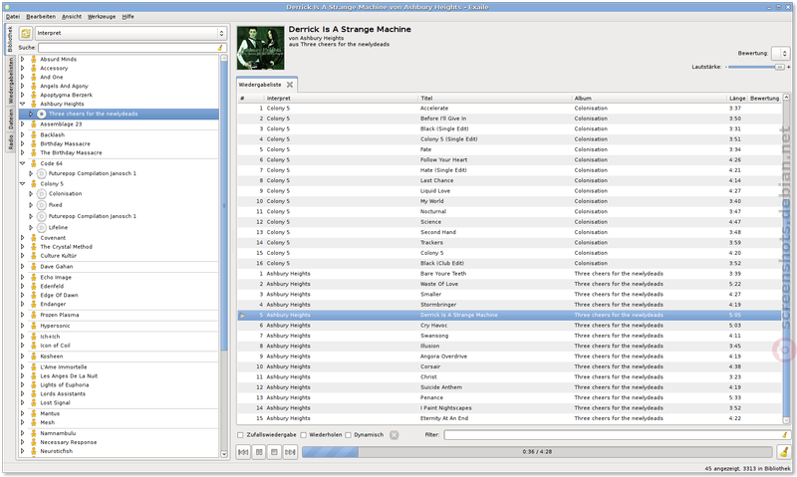Sort playlist by the Album column header
The height and width of the screenshot is (477, 797).
650,98
